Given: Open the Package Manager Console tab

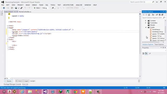Looking at the screenshot, I should click(x=12, y=84).
